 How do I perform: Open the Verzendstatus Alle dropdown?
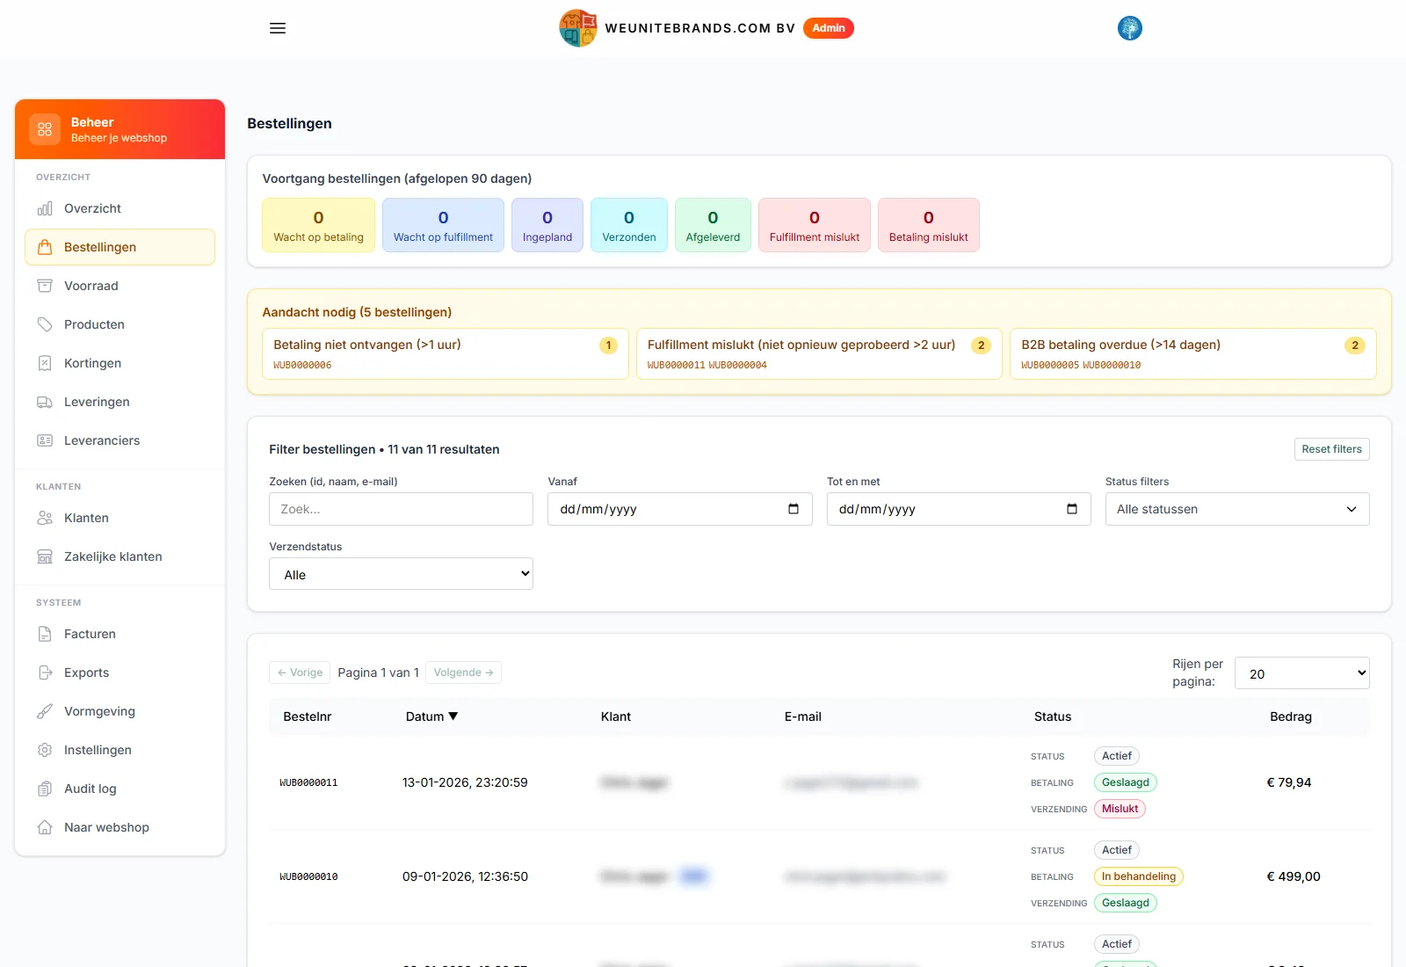[x=401, y=574]
